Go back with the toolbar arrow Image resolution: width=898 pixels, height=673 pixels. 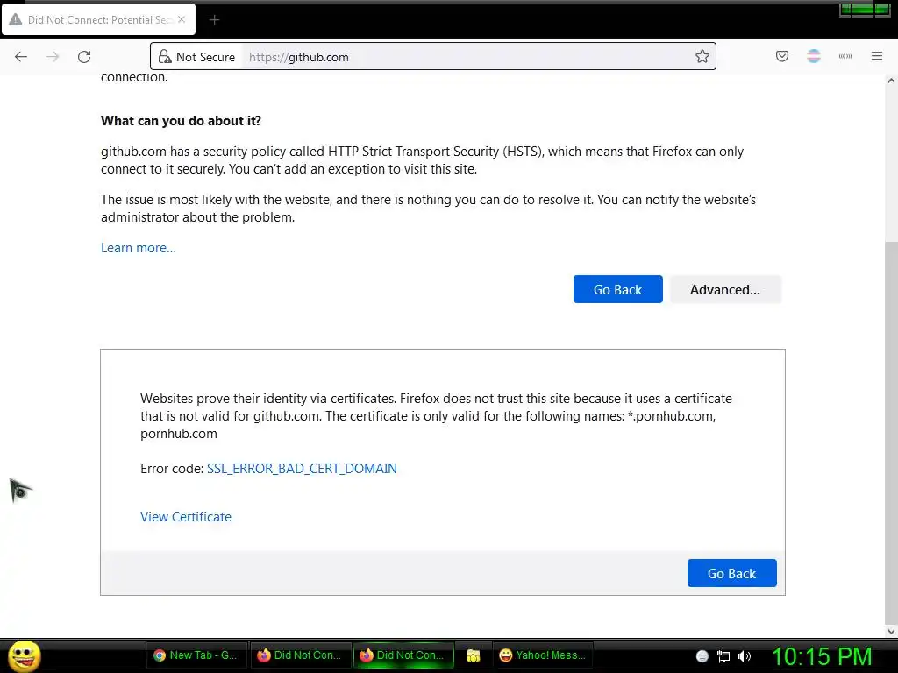point(21,57)
